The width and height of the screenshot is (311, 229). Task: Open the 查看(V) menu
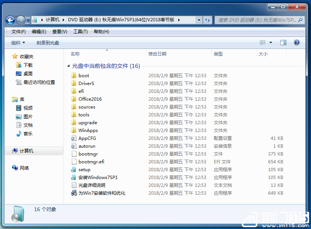[60, 32]
